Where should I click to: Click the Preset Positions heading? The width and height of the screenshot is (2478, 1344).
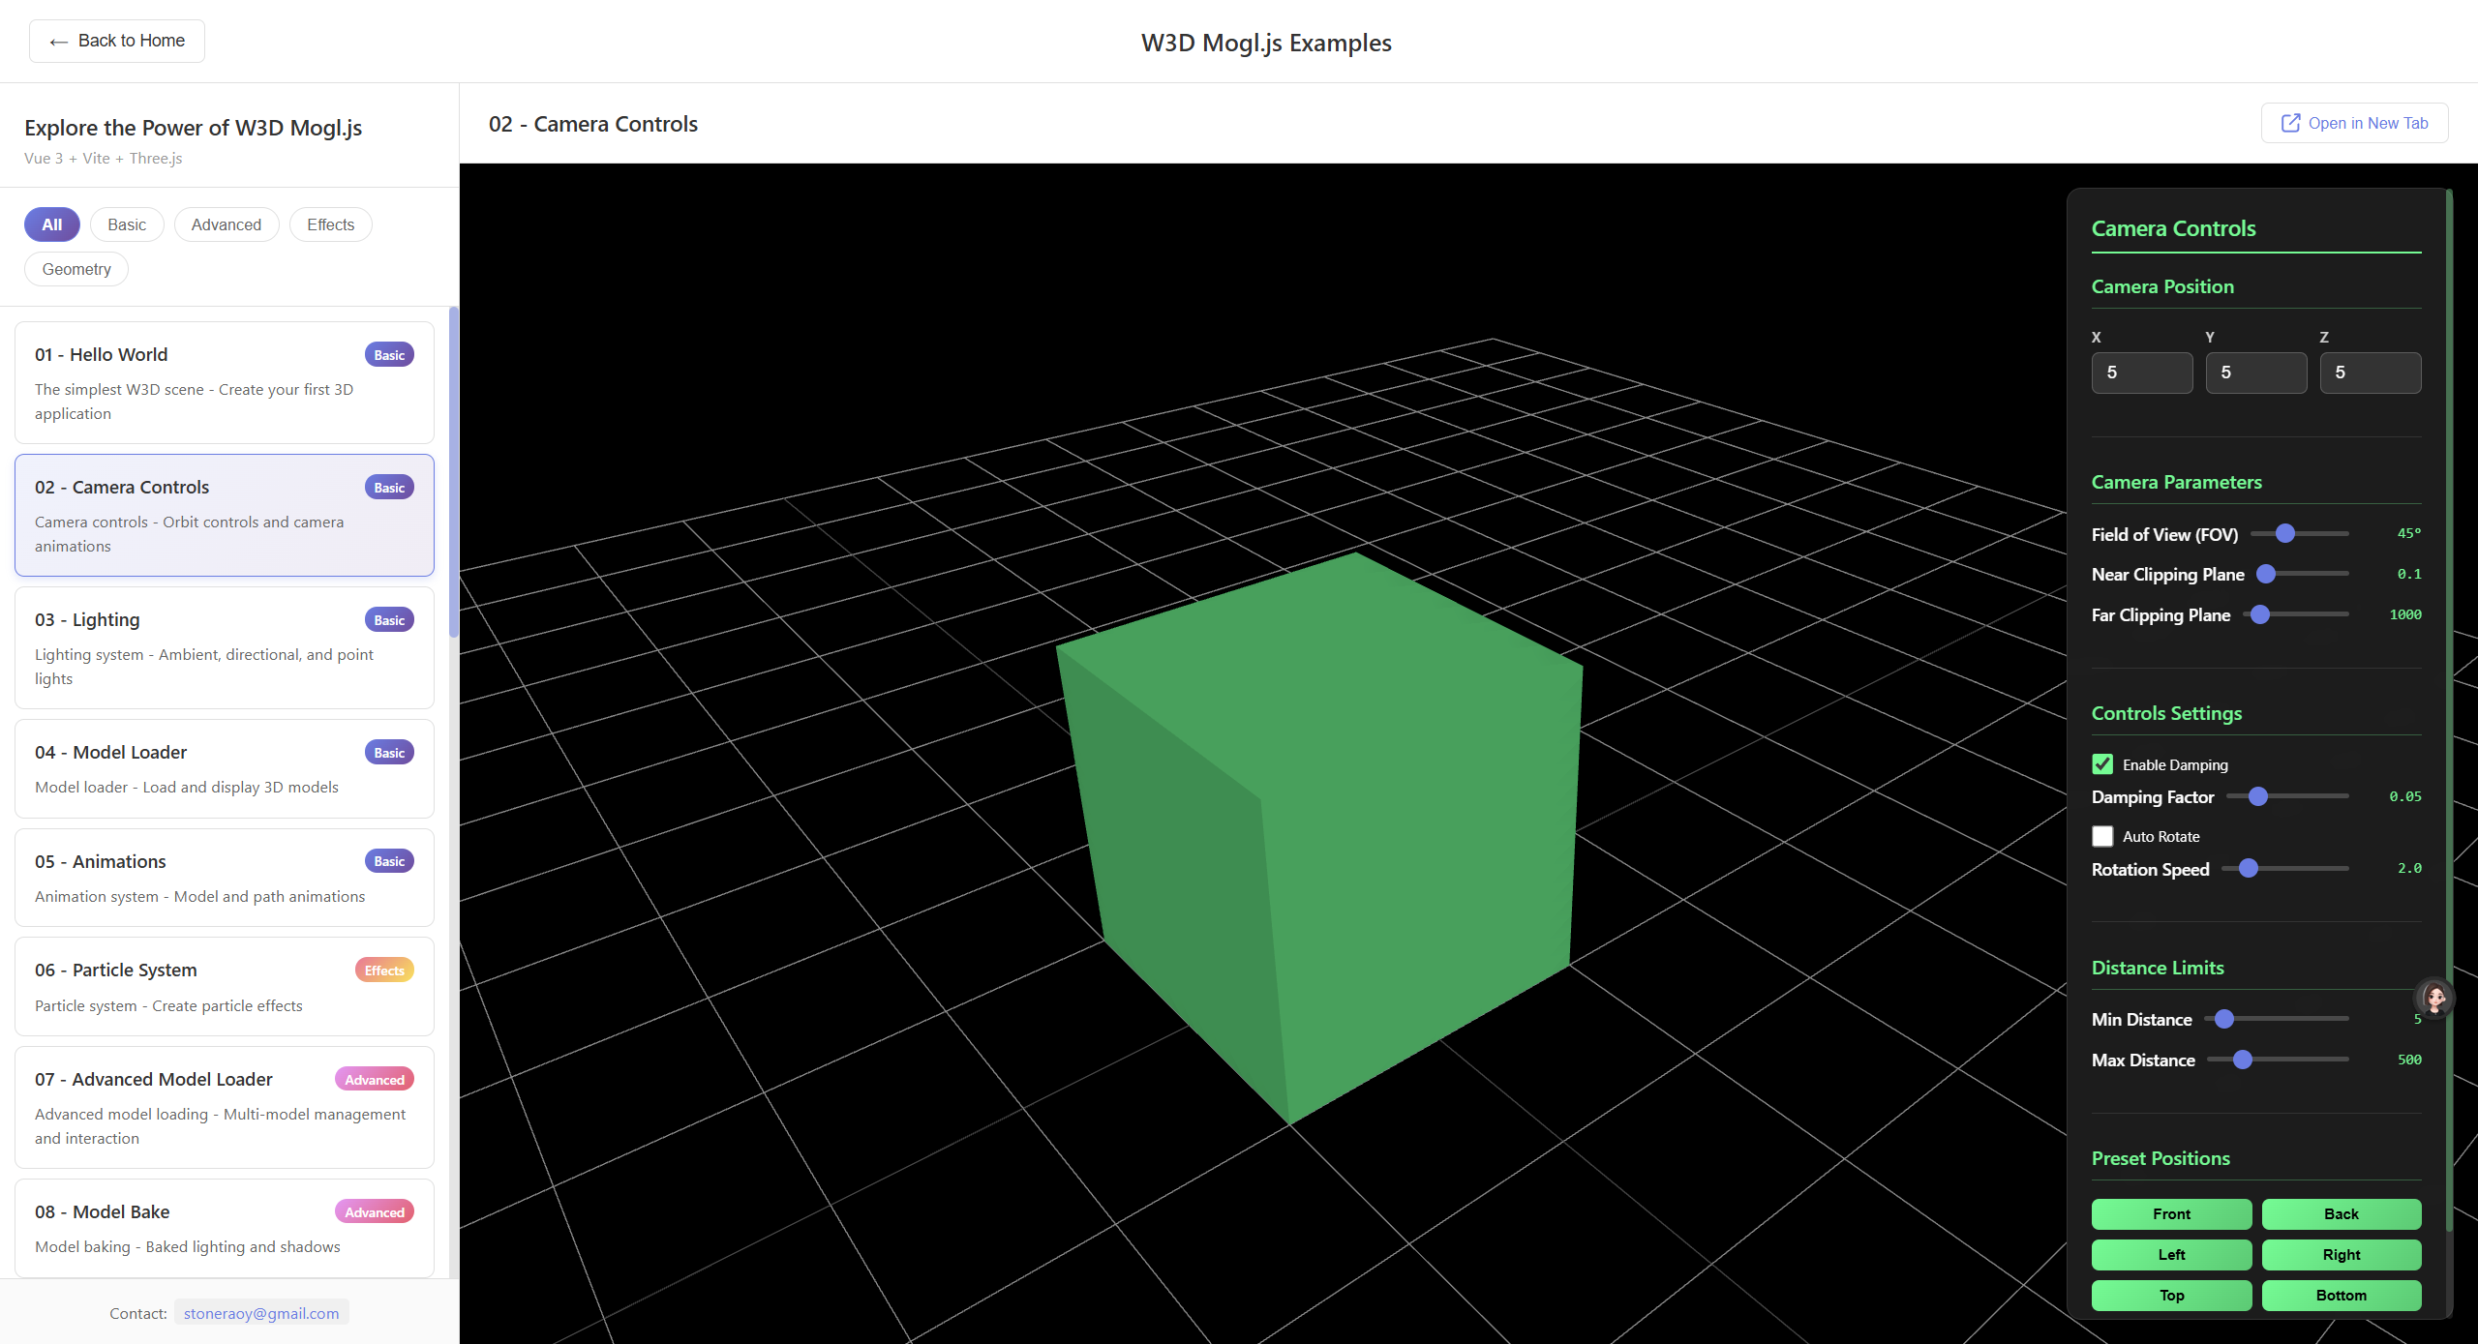(x=2161, y=1158)
